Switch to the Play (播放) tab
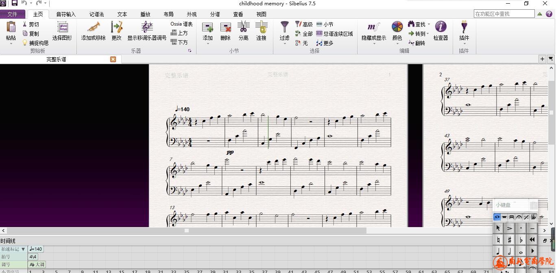Image resolution: width=556 pixels, height=273 pixels. coord(145,14)
